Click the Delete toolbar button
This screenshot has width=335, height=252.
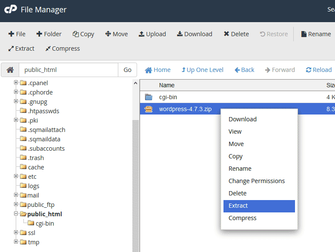(236, 34)
